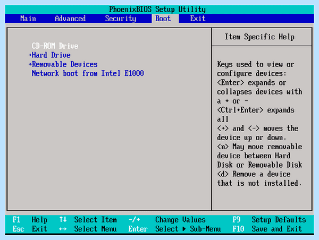Image resolution: width=319 pixels, height=240 pixels.
Task: Expand the plus beside Removable Devices
Action: 30,64
